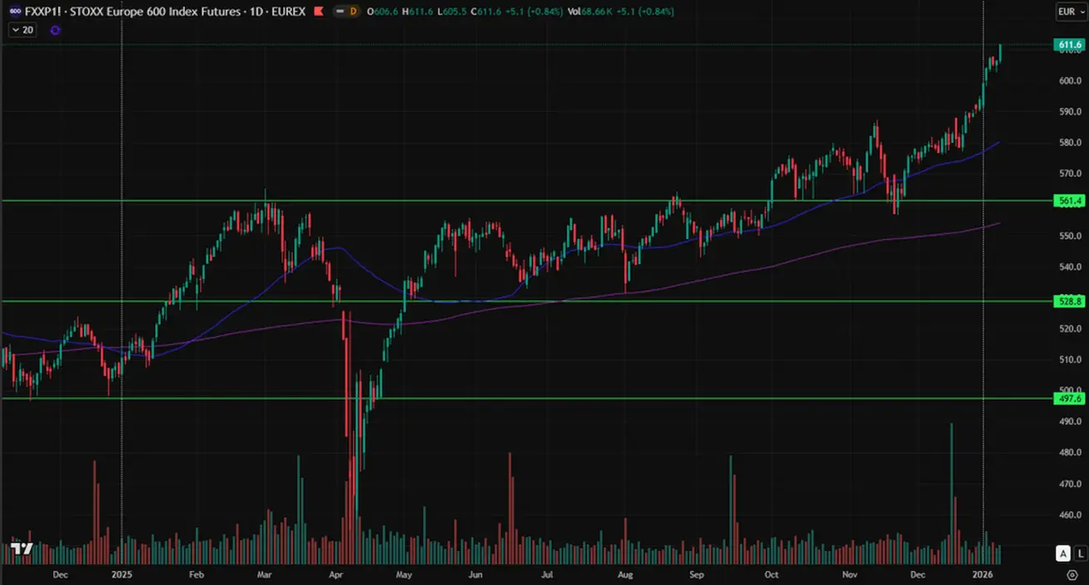Click the 2026 marker on time axis
The image size is (1089, 585).
983,574
